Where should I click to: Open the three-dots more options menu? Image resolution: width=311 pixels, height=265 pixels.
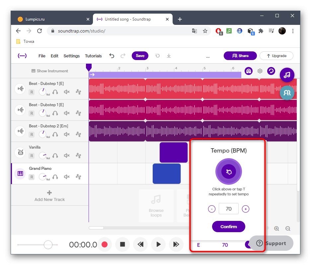(x=208, y=57)
